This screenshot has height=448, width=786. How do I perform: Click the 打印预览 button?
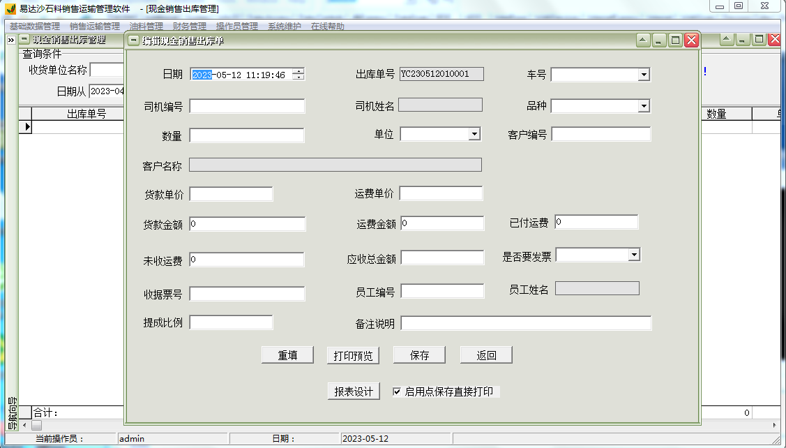(x=354, y=355)
